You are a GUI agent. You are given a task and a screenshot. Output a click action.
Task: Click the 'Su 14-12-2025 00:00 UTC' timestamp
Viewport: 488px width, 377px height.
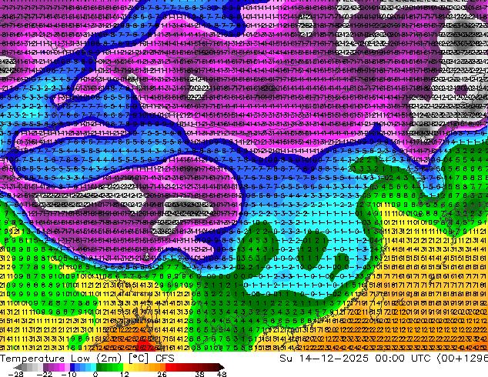point(355,359)
